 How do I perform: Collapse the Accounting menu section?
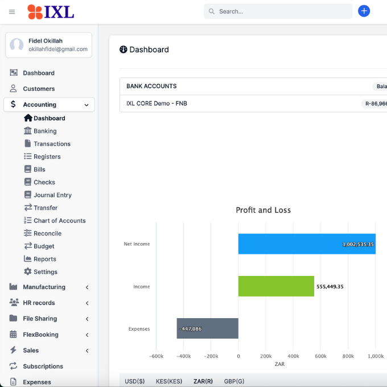pyautogui.click(x=87, y=105)
